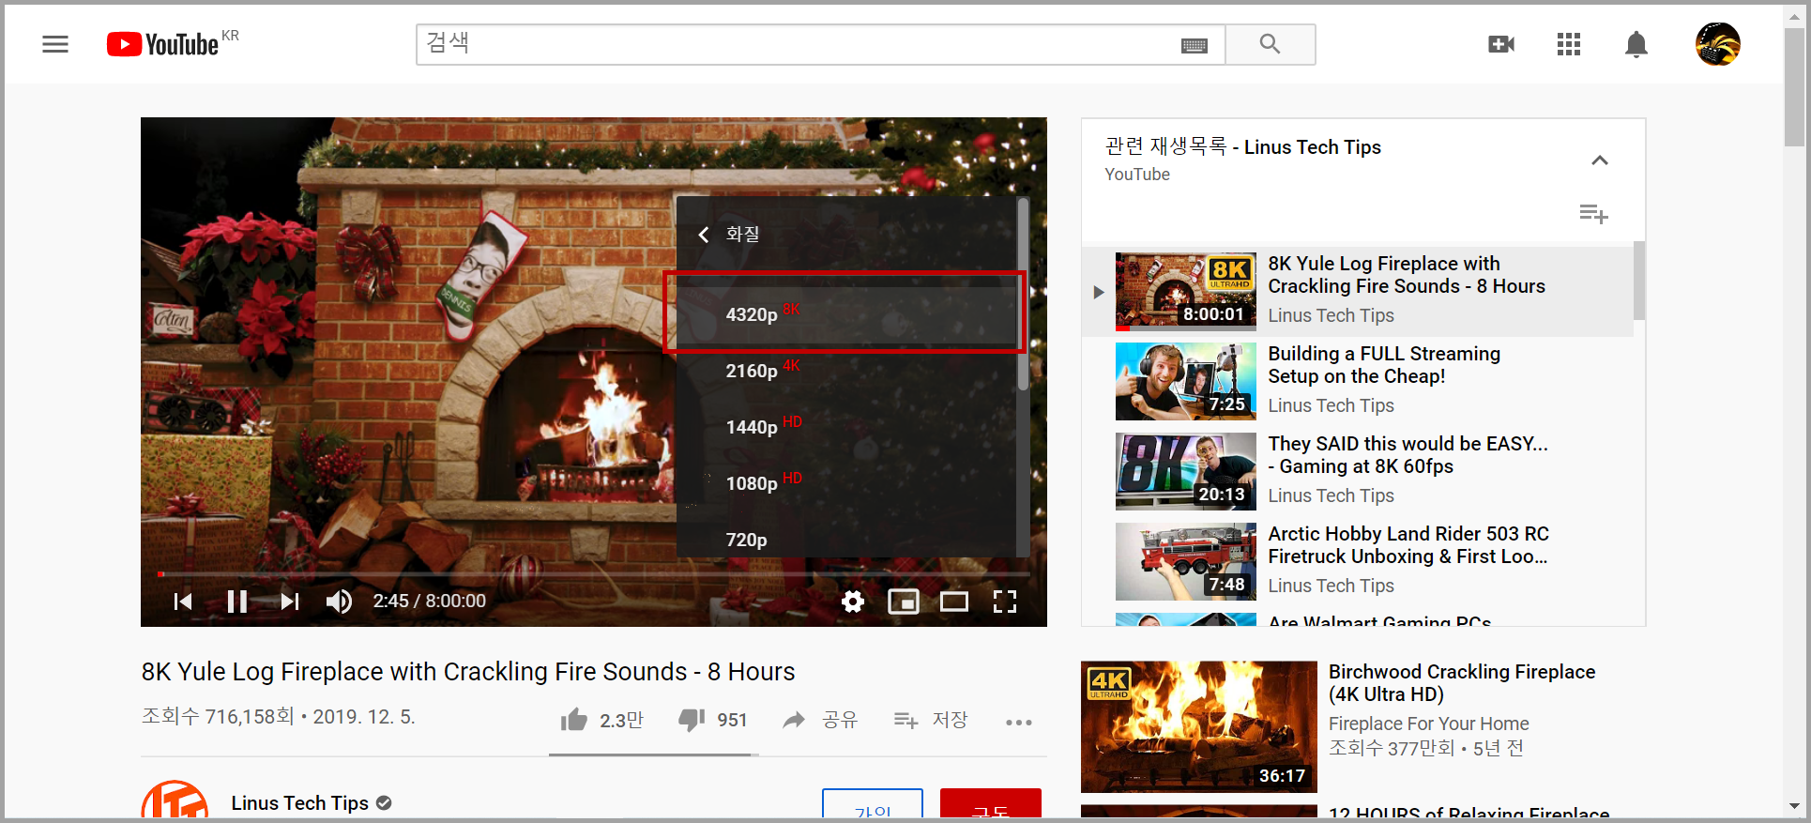
Task: Click the blue-outlined 가입 join button
Action: pyautogui.click(x=873, y=804)
